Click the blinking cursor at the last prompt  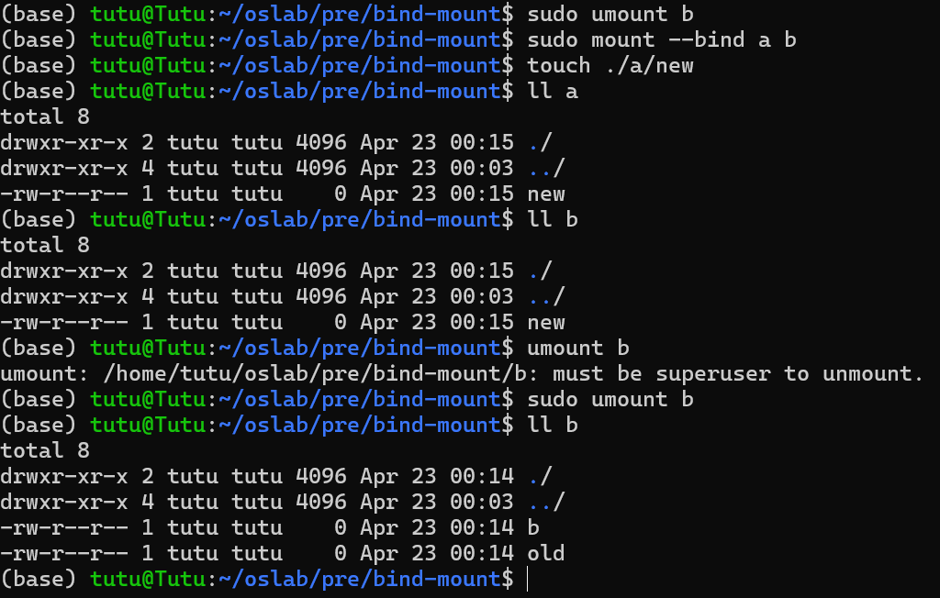coord(528,580)
